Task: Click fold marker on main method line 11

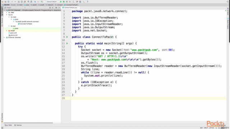Action: (x=71, y=43)
